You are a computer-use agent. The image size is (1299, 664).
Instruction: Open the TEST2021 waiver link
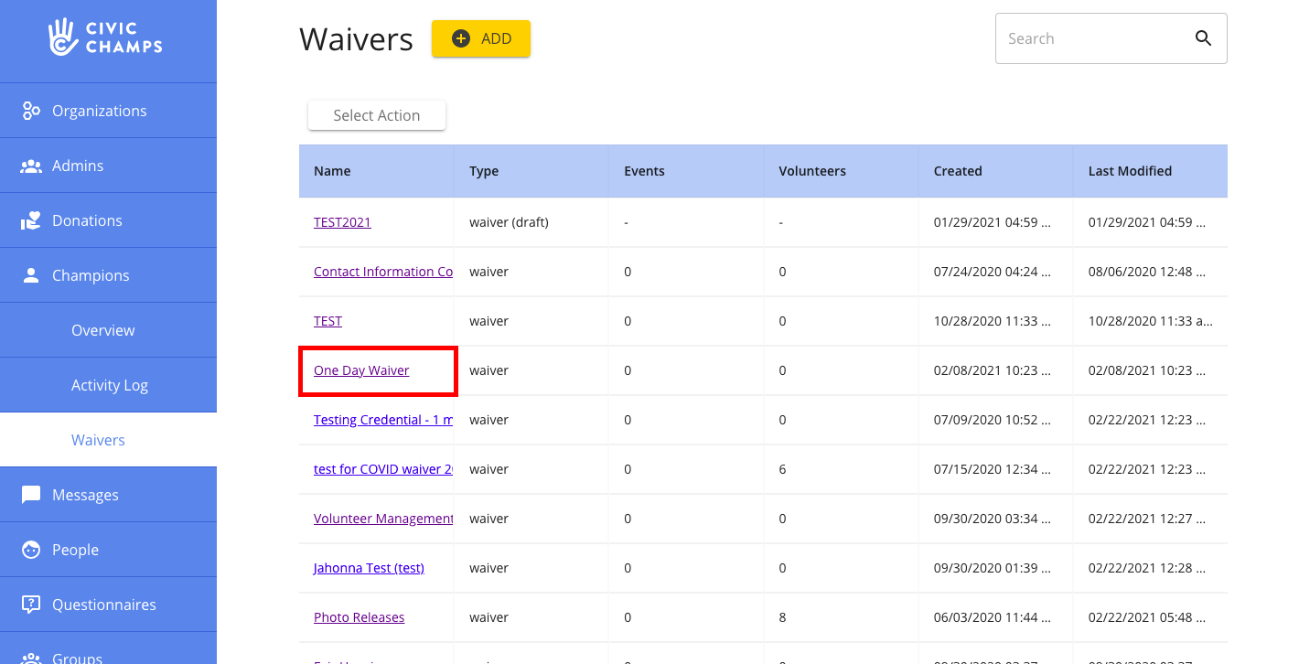point(342,222)
